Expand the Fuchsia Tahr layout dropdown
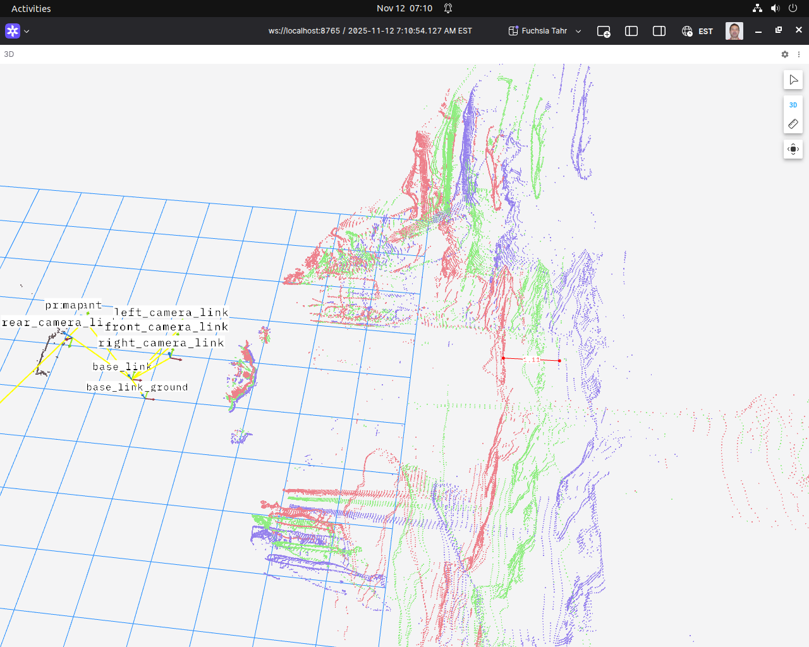 [x=545, y=31]
